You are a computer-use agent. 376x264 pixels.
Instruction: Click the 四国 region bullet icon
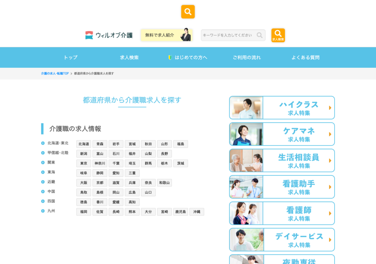(43, 201)
